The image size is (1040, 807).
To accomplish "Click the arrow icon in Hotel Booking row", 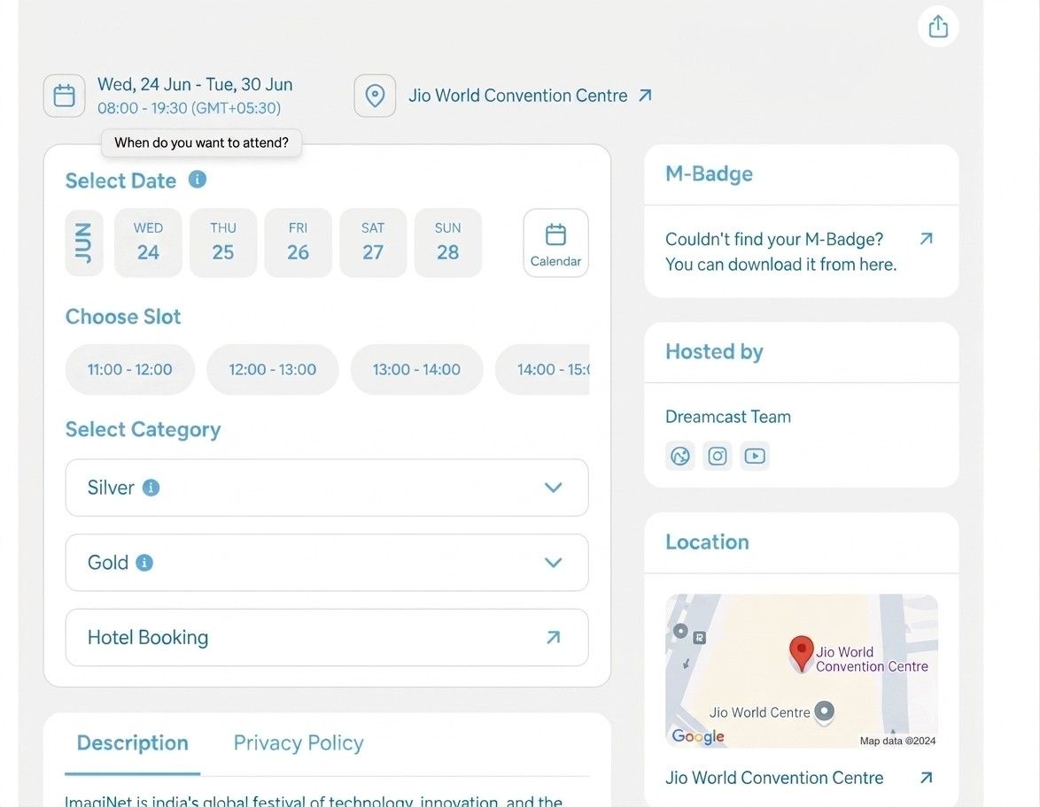I will (x=553, y=637).
